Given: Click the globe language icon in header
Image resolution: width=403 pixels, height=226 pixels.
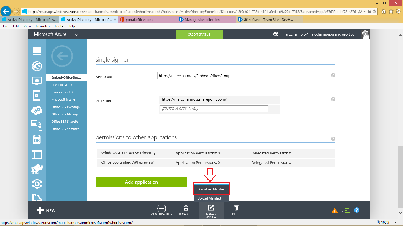Looking at the screenshot, I should tap(276, 34).
